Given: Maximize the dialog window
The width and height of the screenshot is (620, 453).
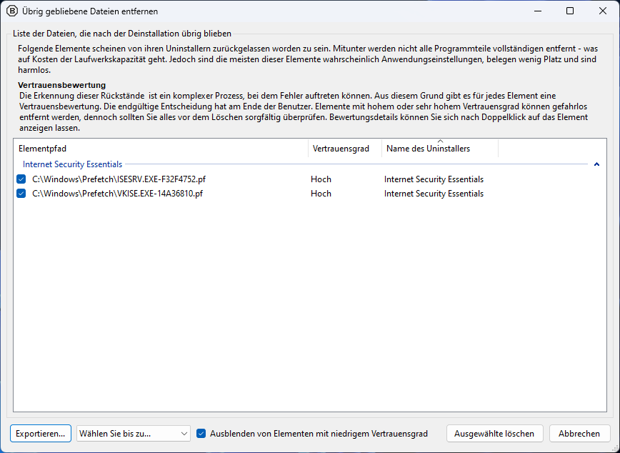Looking at the screenshot, I should pos(570,11).
